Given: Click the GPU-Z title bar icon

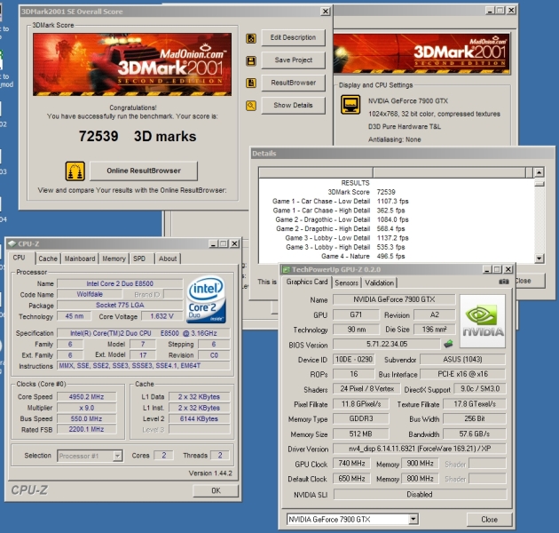Looking at the screenshot, I should 286,269.
